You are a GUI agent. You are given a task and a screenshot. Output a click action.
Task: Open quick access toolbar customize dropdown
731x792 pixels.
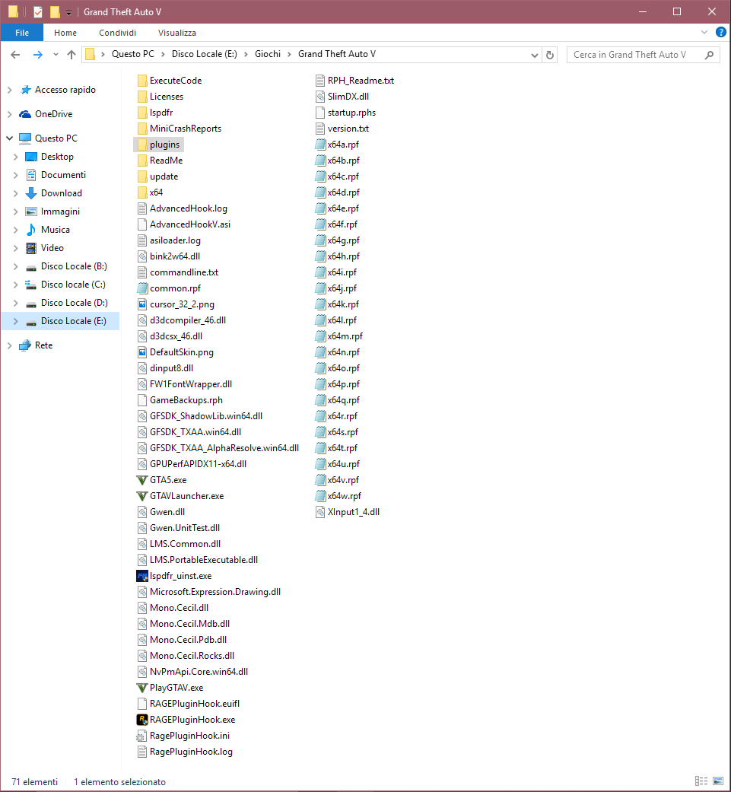coord(68,13)
